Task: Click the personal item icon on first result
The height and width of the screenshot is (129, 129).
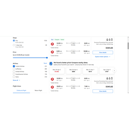Action: pyautogui.click(x=107, y=40)
